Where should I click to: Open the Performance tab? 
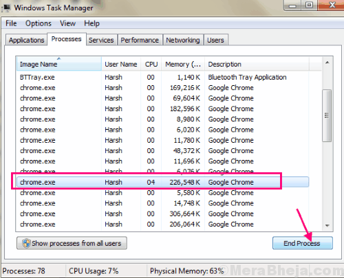(x=140, y=40)
